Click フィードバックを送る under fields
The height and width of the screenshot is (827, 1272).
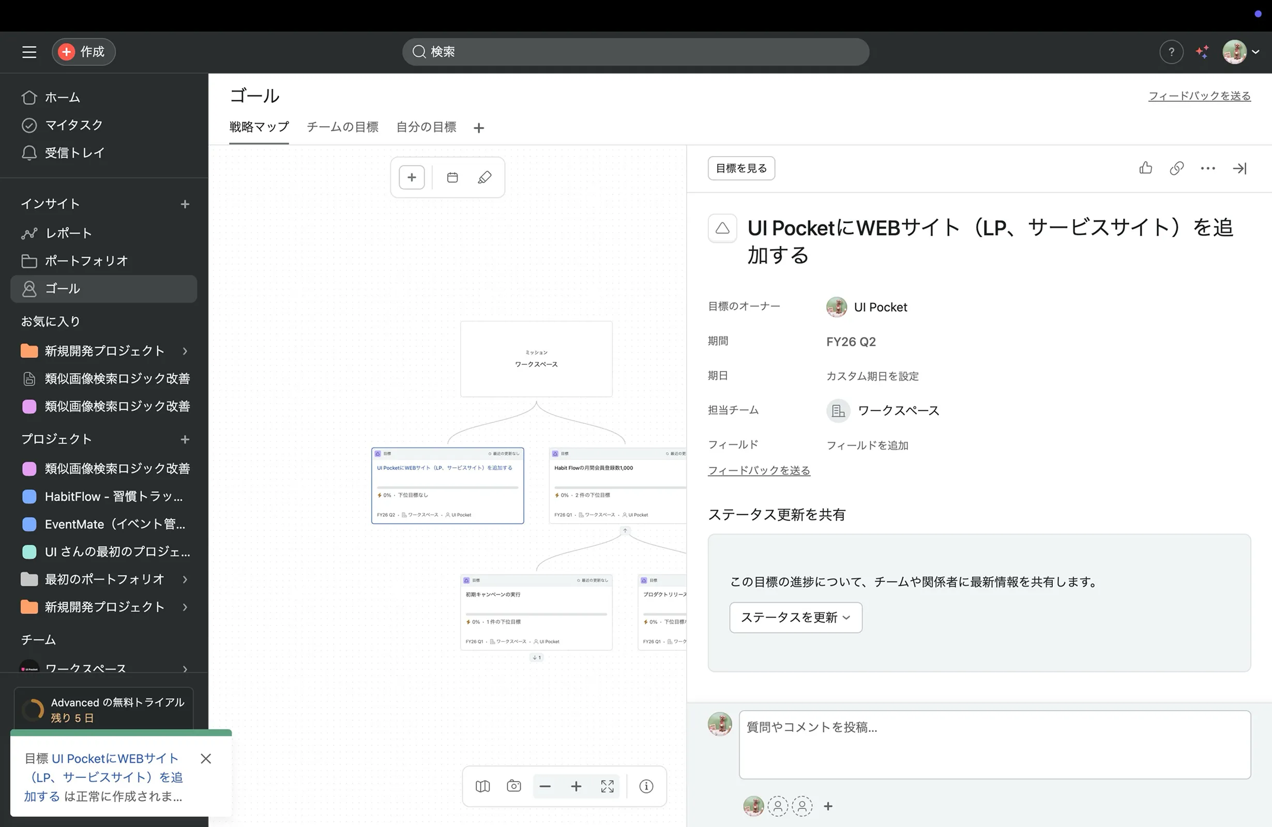pos(759,471)
